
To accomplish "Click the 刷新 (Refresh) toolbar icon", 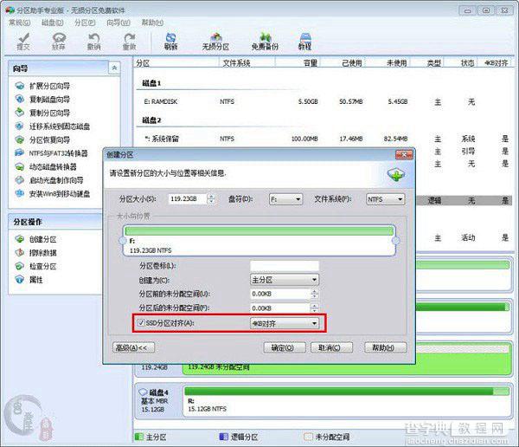I will (170, 41).
